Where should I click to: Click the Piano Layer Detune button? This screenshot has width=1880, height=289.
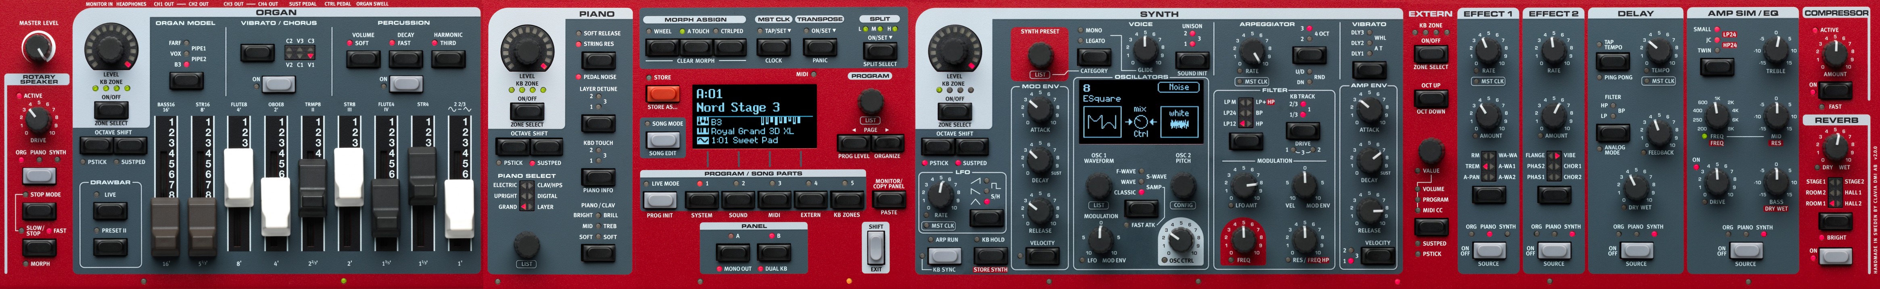click(x=598, y=122)
